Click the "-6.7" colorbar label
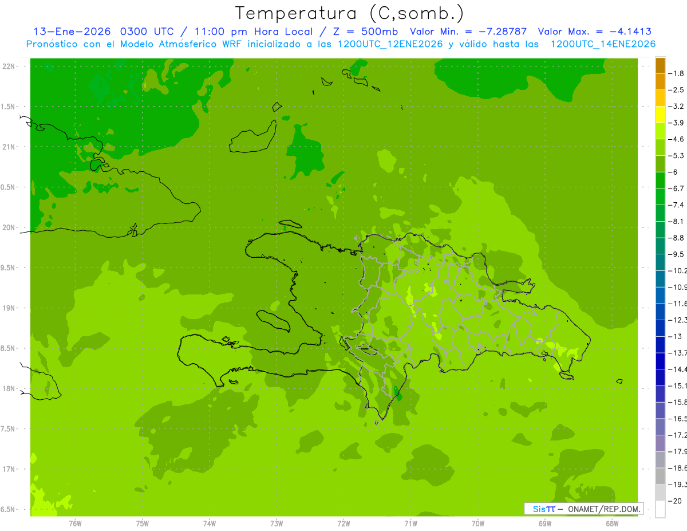The height and width of the screenshot is (531, 687). click(676, 188)
